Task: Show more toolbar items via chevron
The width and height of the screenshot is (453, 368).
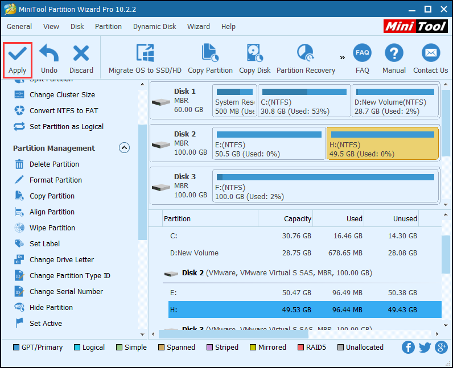Action: (343, 58)
